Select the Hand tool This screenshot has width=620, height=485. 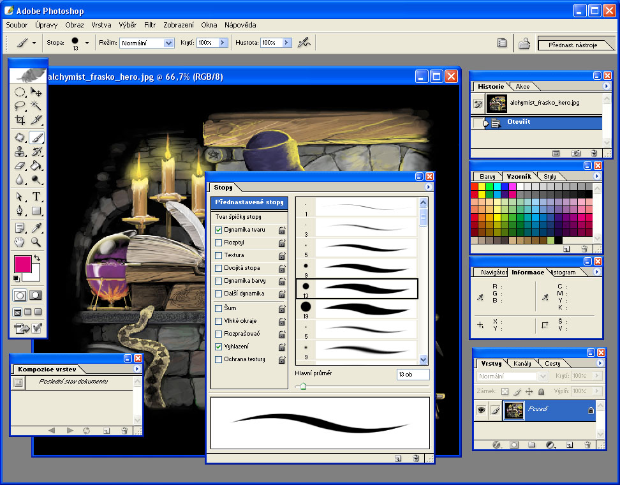point(20,242)
